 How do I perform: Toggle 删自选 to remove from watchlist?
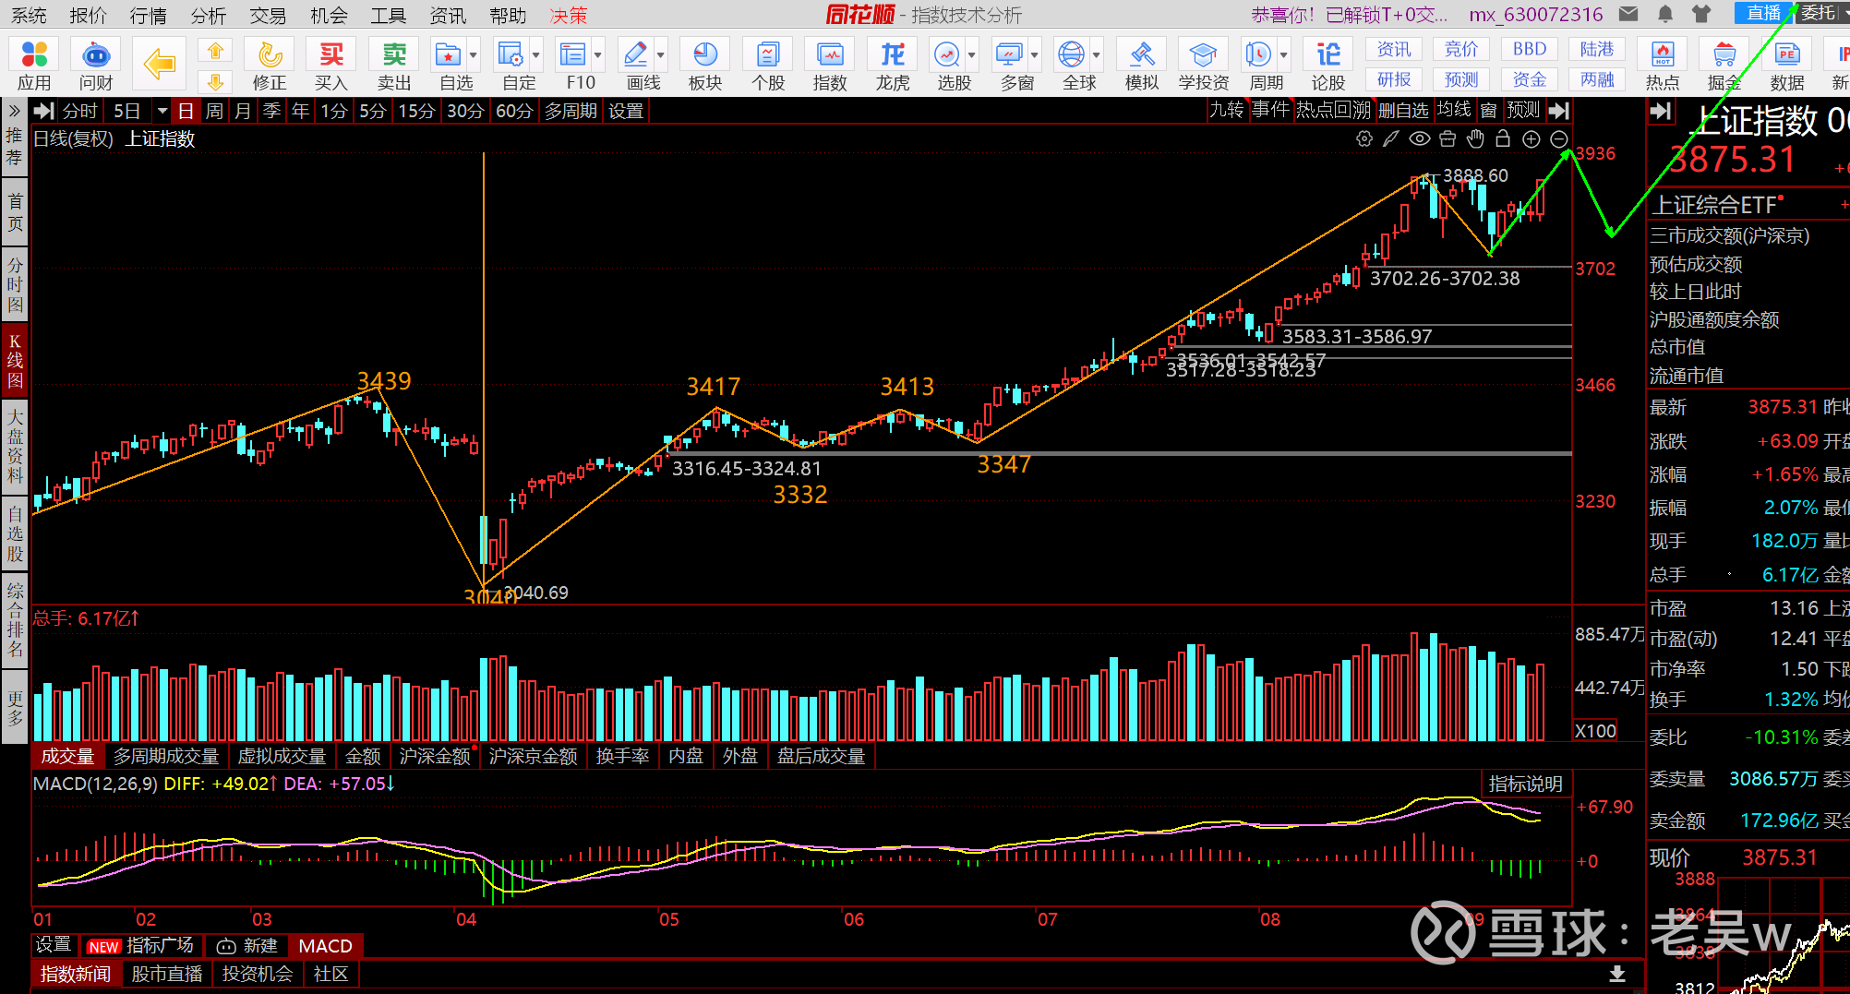(x=1403, y=111)
